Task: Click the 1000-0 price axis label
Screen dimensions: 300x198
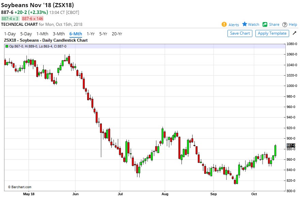Action: click(x=292, y=86)
